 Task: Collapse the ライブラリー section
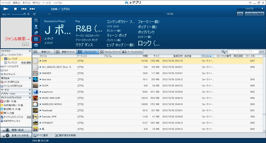point(30,51)
